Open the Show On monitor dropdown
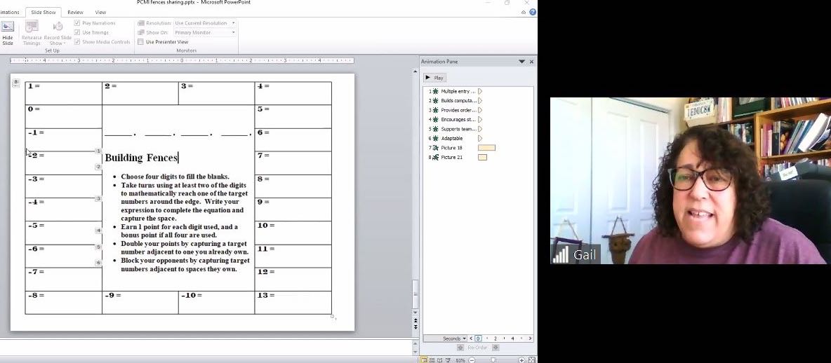The width and height of the screenshot is (831, 363). tap(204, 32)
